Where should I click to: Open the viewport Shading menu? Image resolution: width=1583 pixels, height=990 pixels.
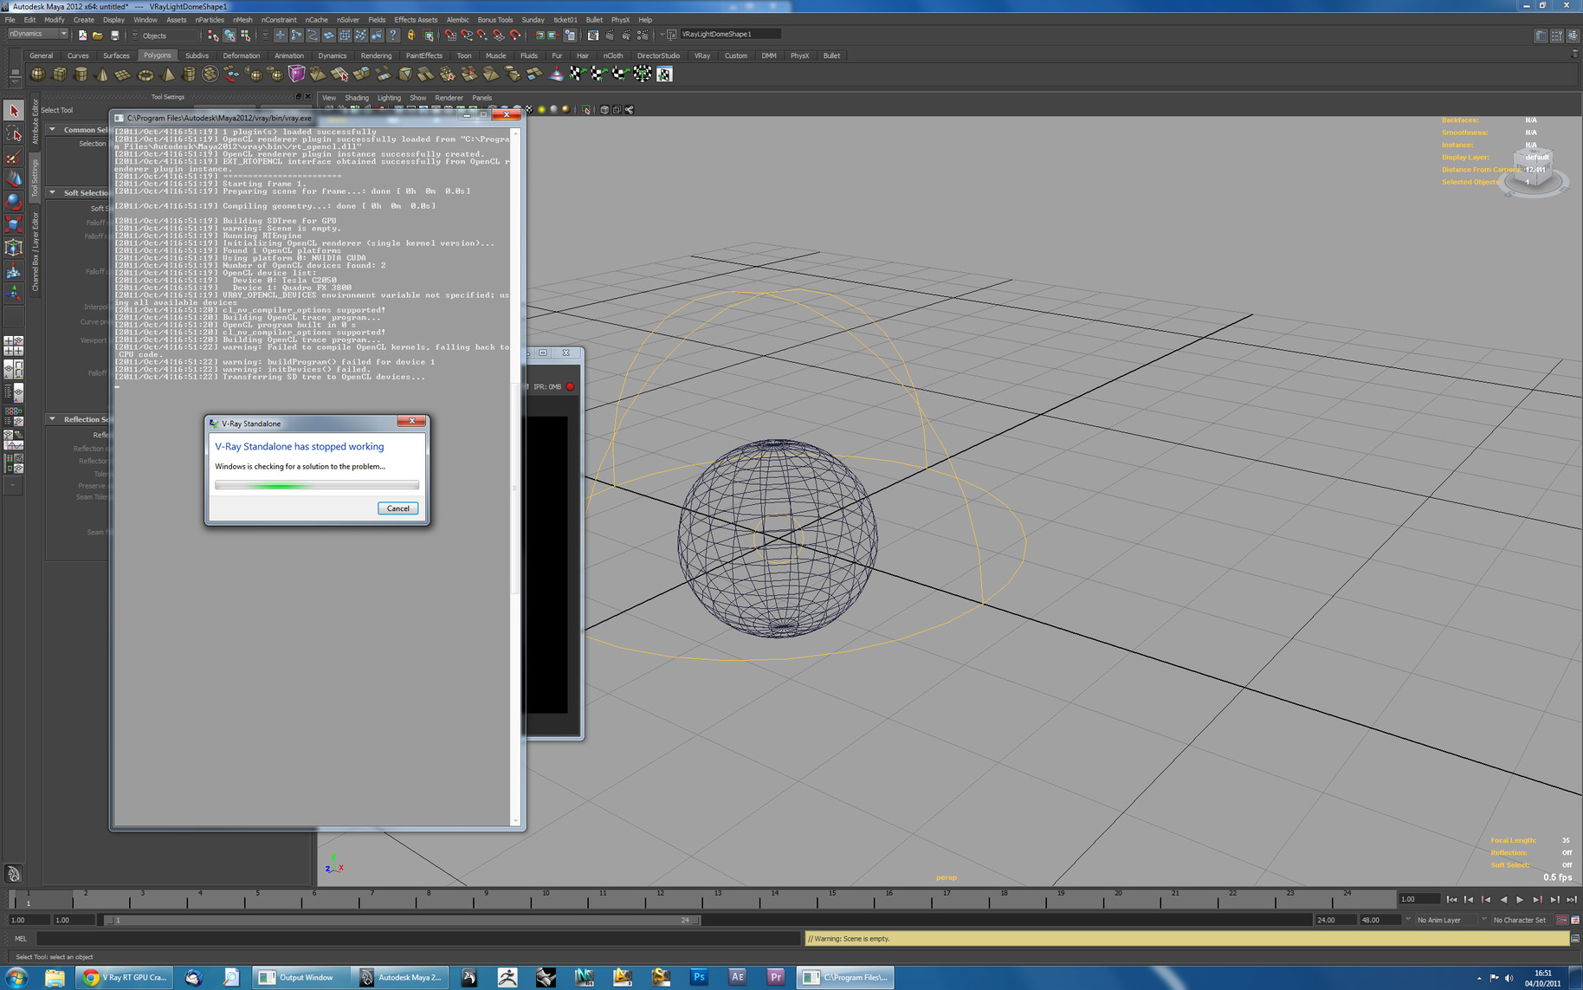pyautogui.click(x=357, y=98)
